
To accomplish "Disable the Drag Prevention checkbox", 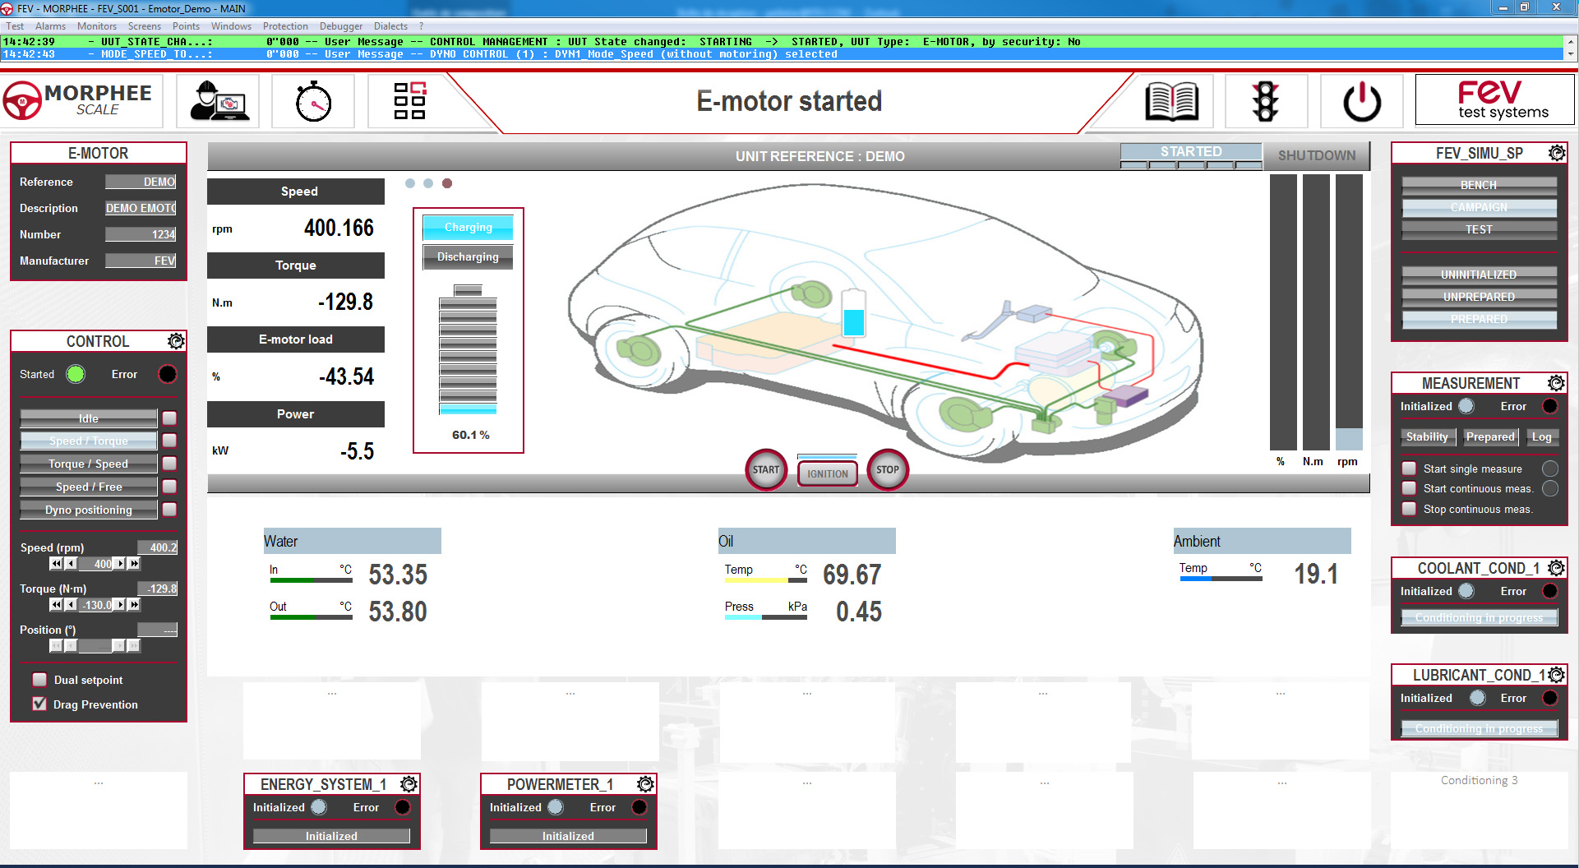I will pos(39,704).
